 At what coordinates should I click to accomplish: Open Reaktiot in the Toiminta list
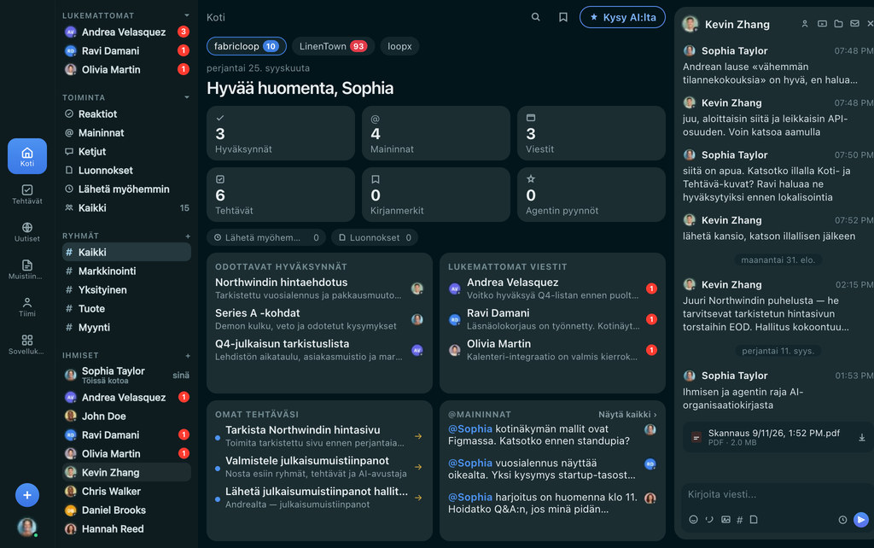click(126, 114)
